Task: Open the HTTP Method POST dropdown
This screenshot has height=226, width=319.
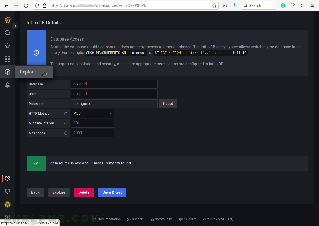Action: 93,114
